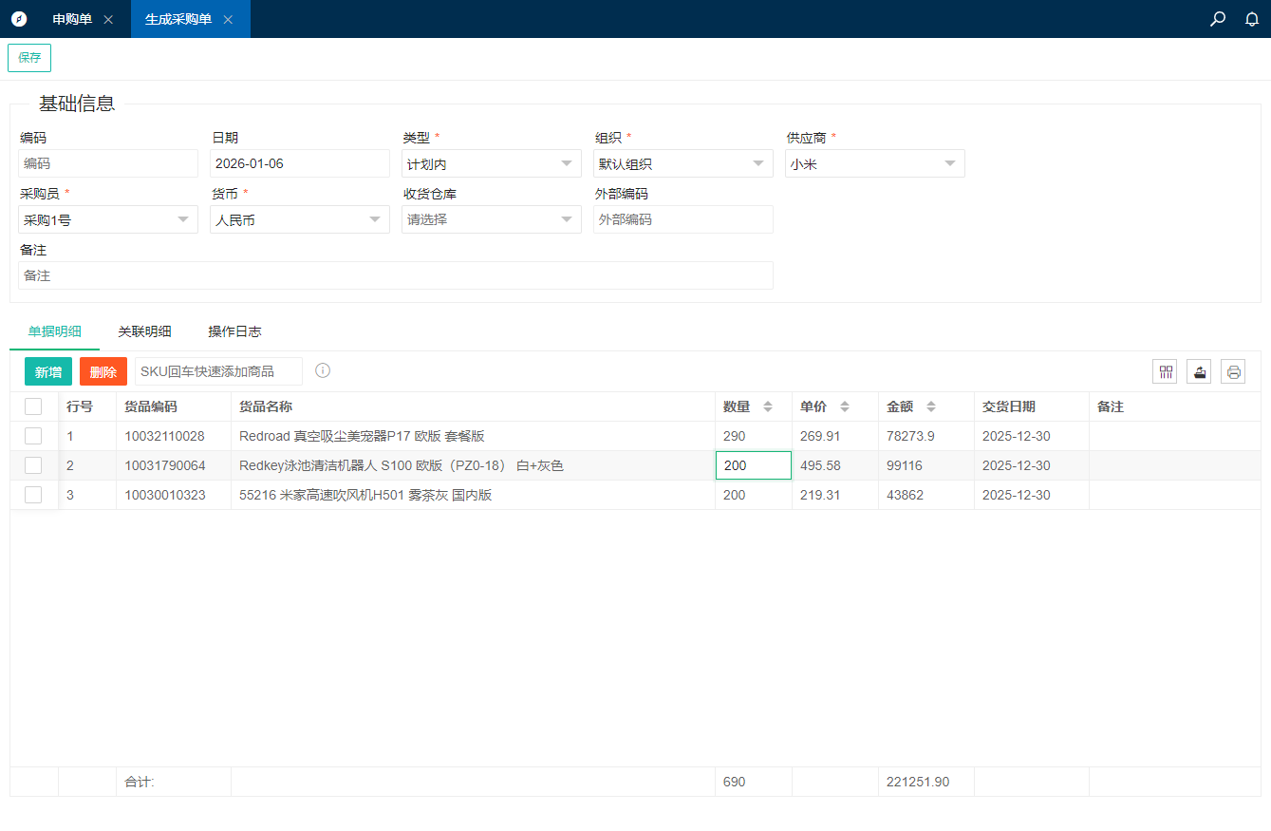The height and width of the screenshot is (831, 1271).
Task: Click the info icon beside SKU field
Action: click(323, 370)
